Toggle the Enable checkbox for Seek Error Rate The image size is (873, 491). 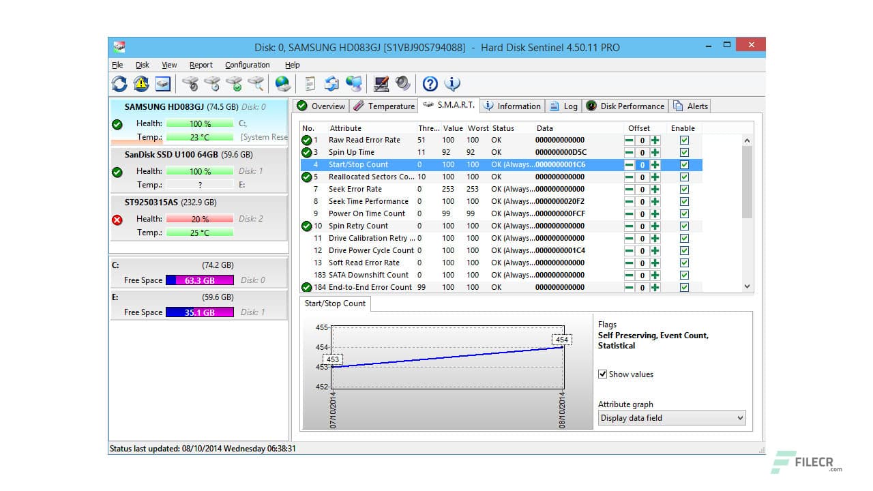(x=683, y=189)
